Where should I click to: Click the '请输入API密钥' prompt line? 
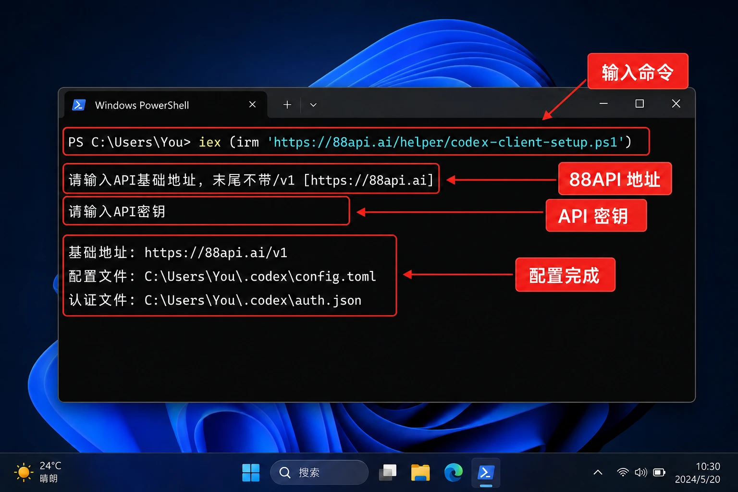pyautogui.click(x=117, y=211)
